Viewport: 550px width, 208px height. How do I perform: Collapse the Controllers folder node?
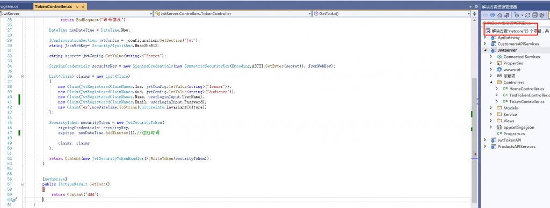tap(491, 83)
